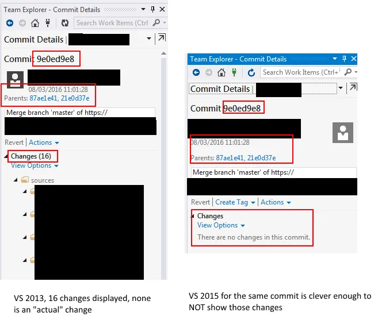Click search magnifier in VS 2013 panel

pos(156,22)
